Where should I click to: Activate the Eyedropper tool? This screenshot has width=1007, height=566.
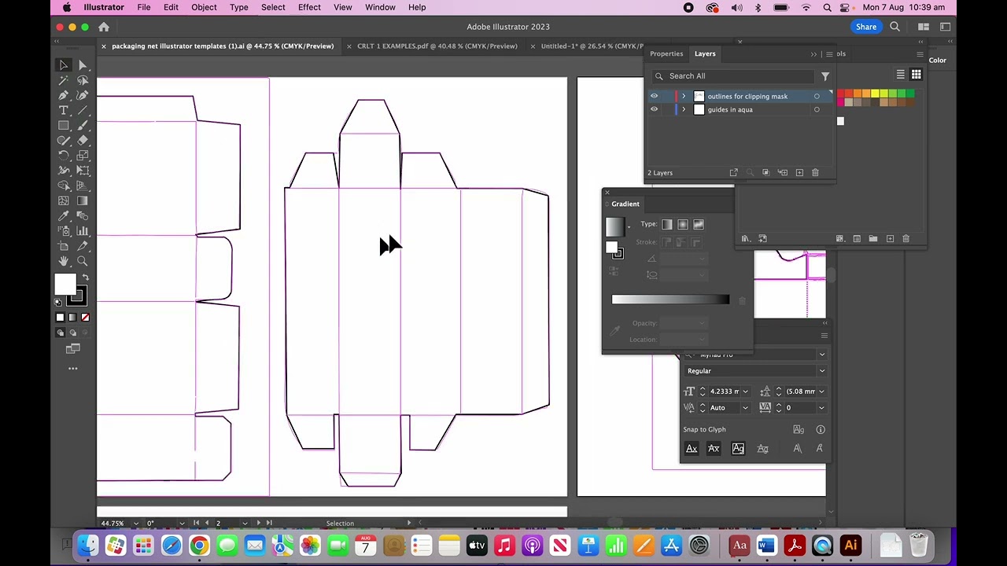pos(64,215)
